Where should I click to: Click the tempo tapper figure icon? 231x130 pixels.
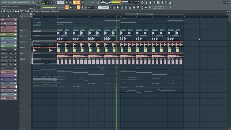142,7
